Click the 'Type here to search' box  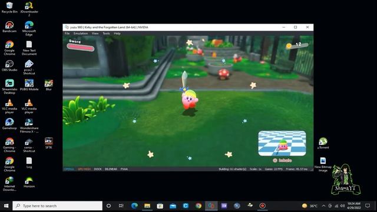58,206
